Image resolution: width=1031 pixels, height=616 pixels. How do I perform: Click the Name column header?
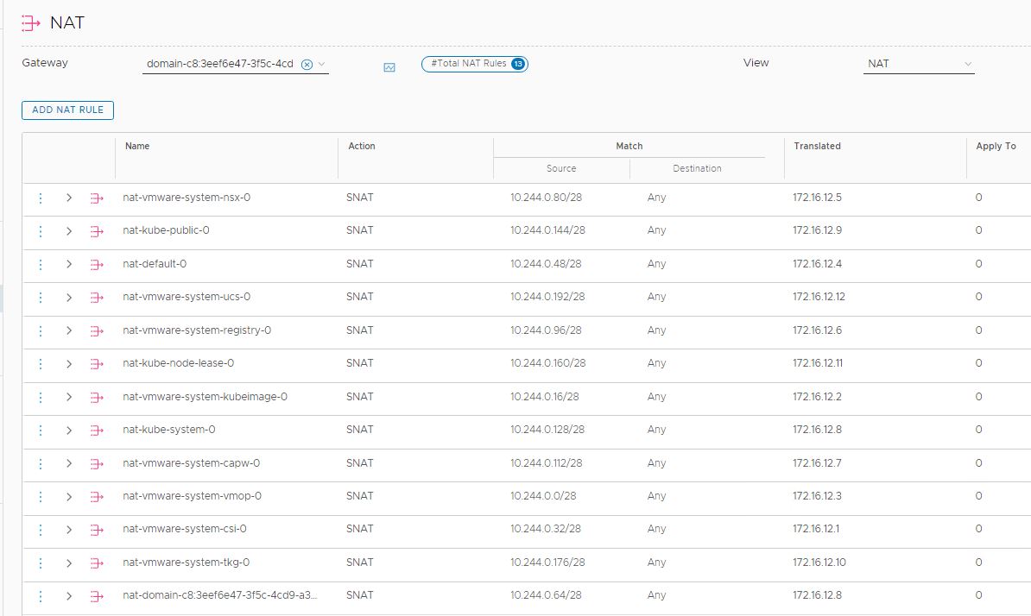tap(137, 146)
